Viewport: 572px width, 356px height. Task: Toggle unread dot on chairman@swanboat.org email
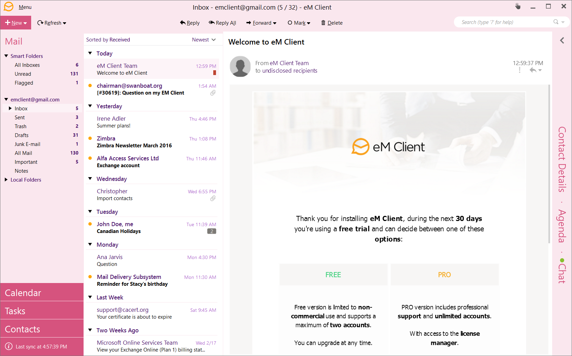pos(90,86)
